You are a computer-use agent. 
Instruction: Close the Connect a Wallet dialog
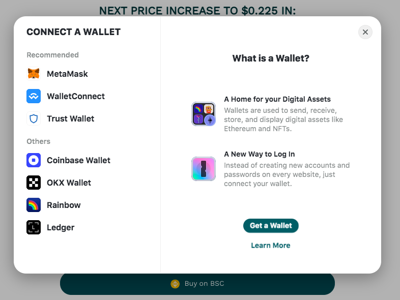click(365, 32)
